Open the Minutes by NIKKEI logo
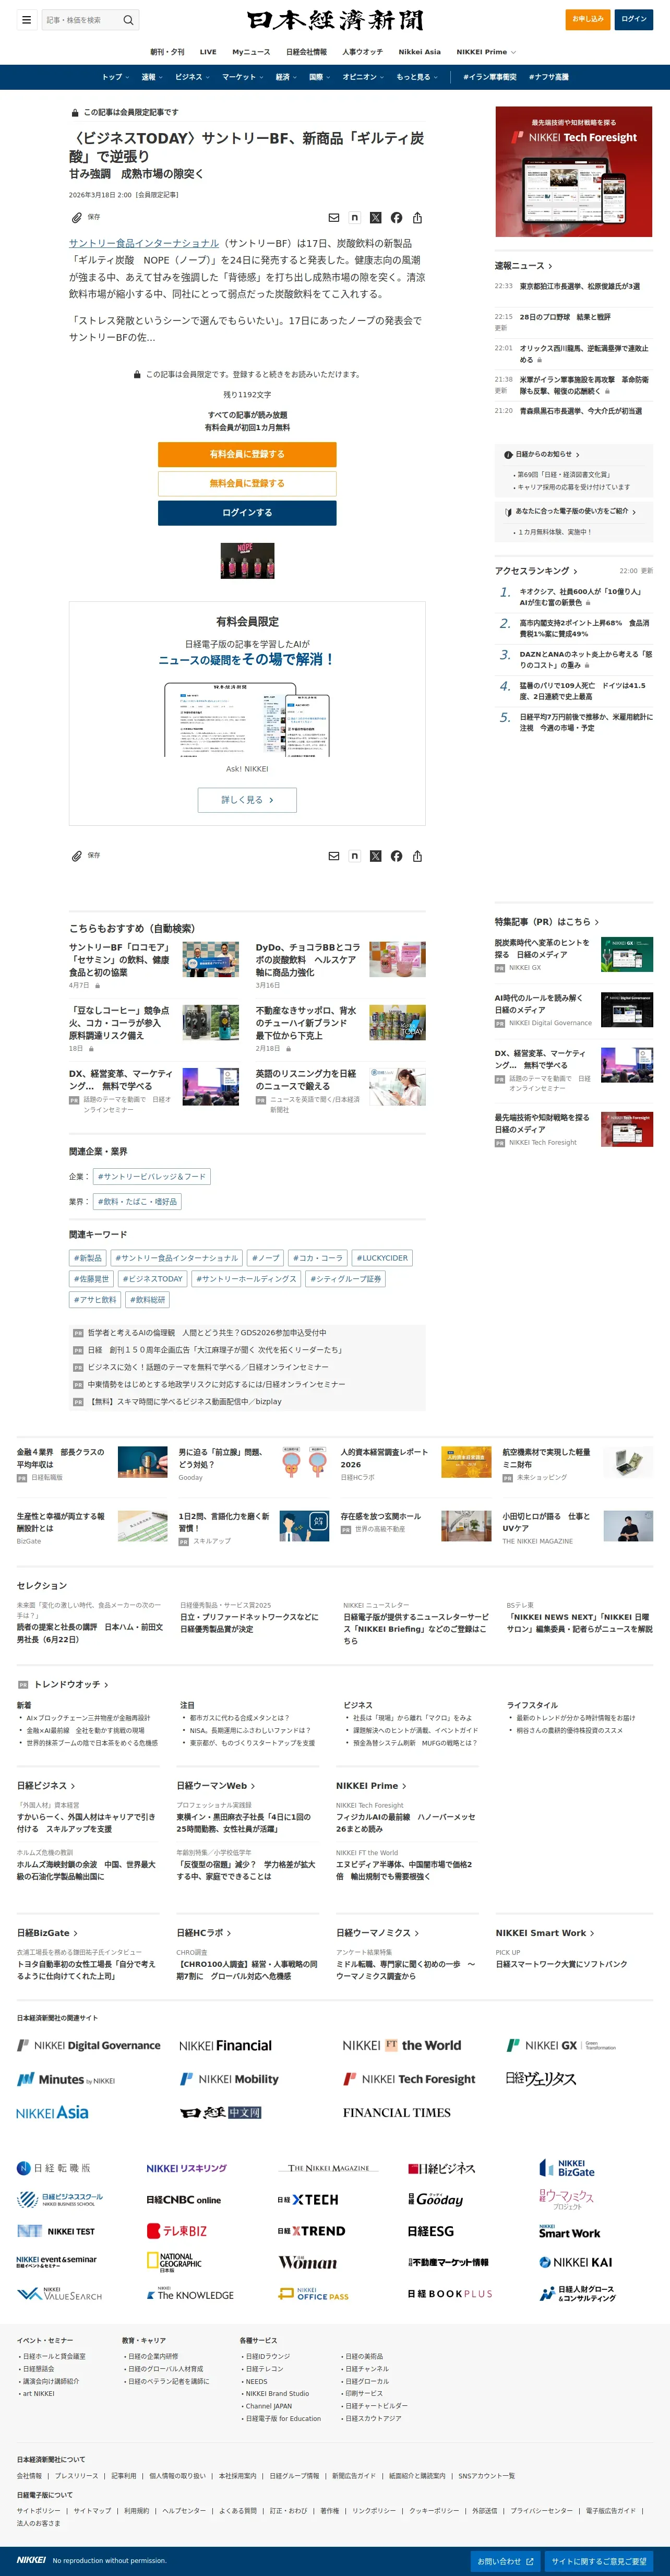 point(66,2079)
